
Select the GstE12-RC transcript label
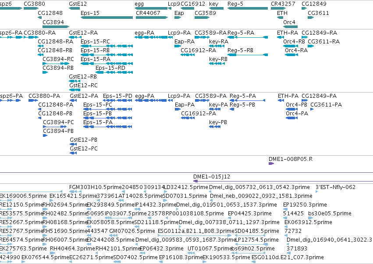click(83, 86)
